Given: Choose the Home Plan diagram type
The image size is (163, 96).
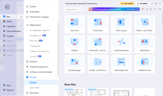Looking at the screenshot, I should click(x=98, y=24).
